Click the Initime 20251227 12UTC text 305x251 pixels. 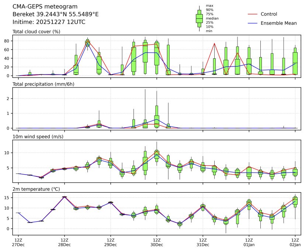point(49,22)
